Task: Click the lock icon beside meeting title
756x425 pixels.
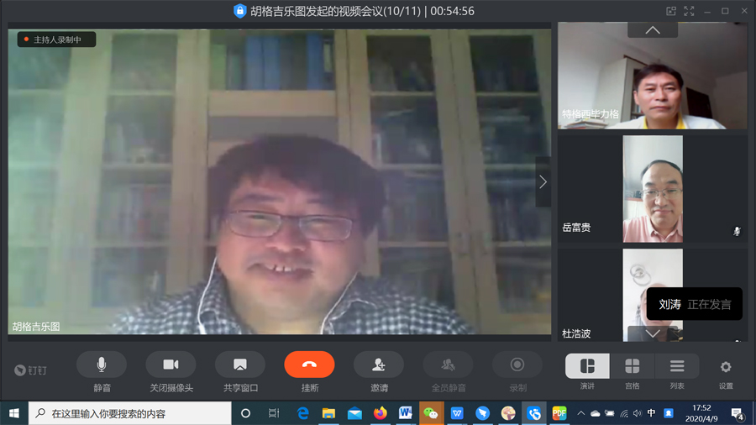Action: [239, 11]
